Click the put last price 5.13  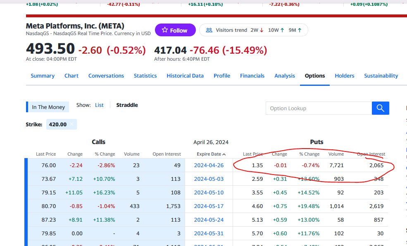point(257,220)
